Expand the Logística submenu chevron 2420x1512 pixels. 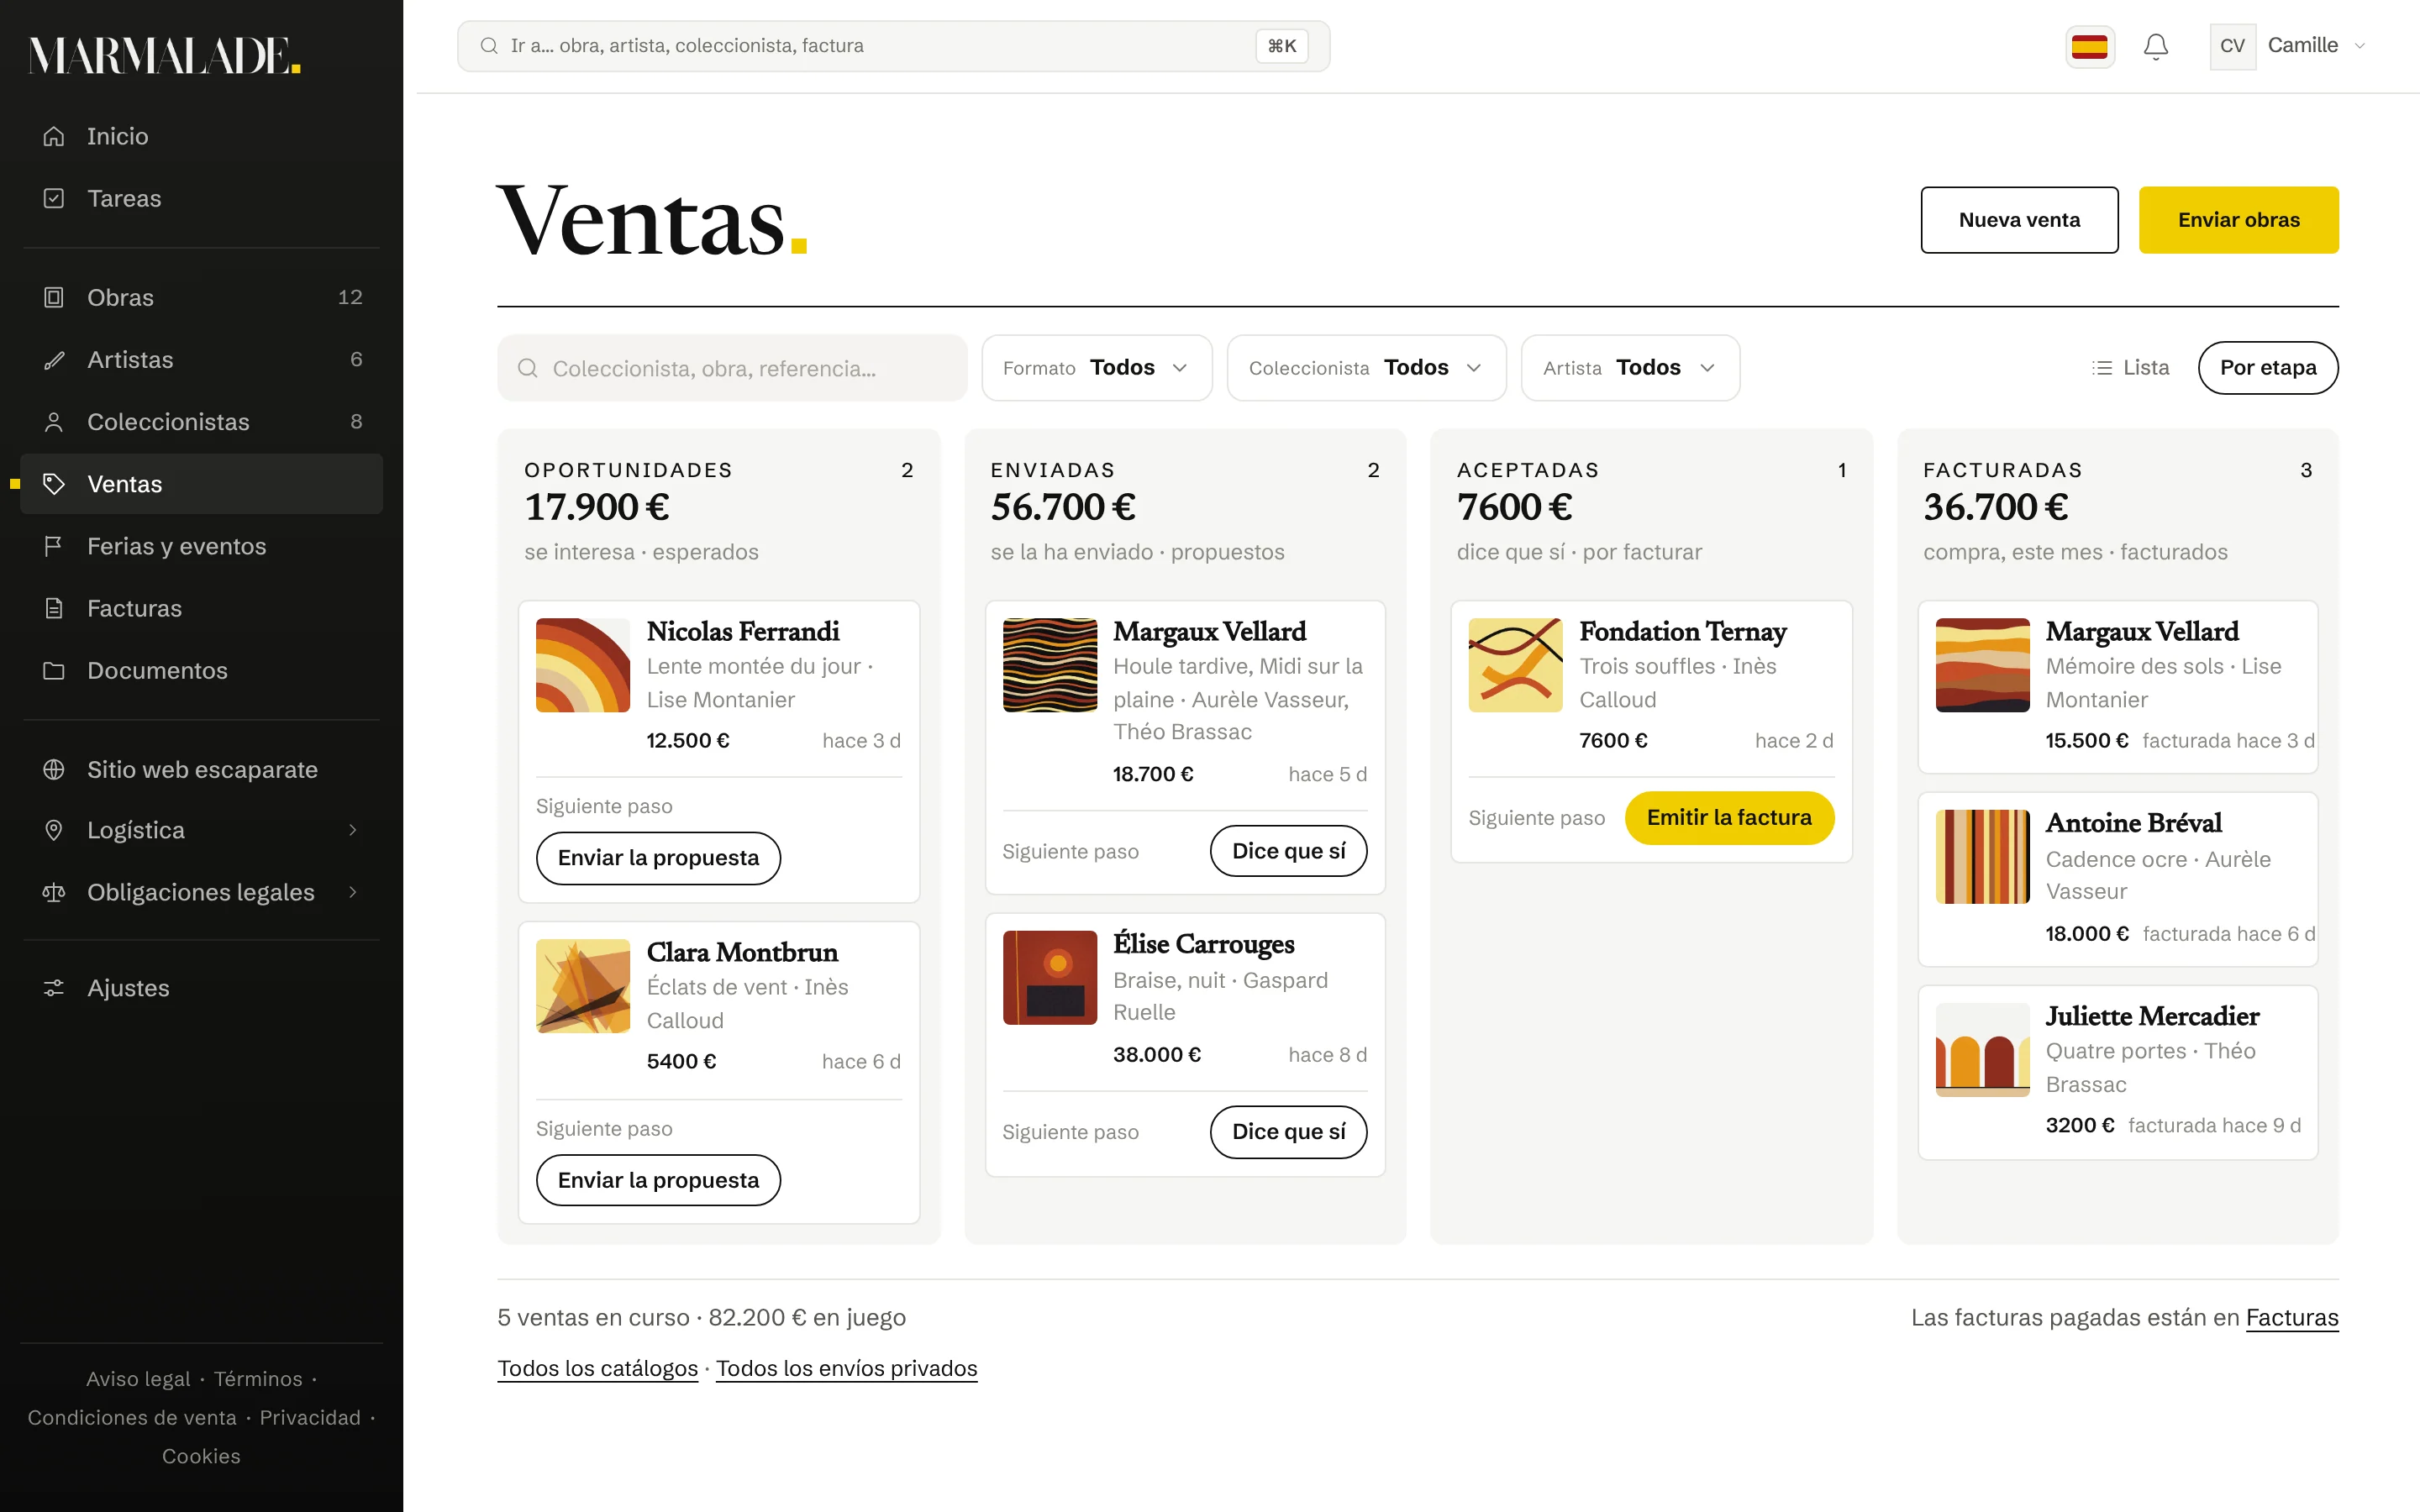coord(353,830)
